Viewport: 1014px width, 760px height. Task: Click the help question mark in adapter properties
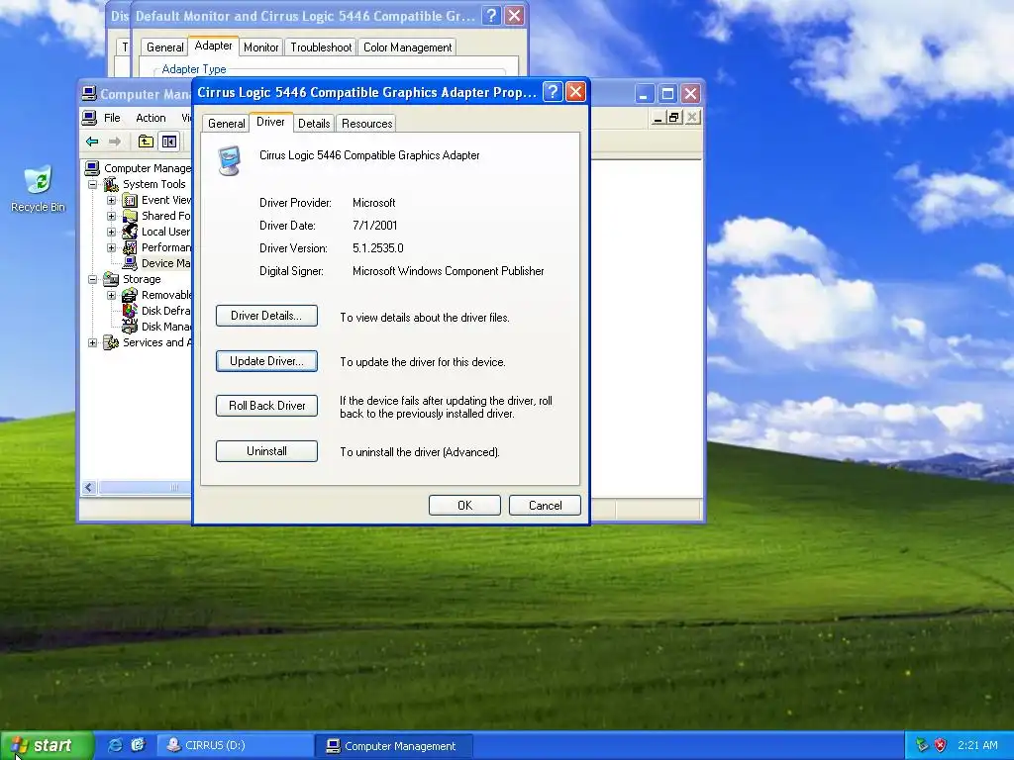click(x=553, y=92)
